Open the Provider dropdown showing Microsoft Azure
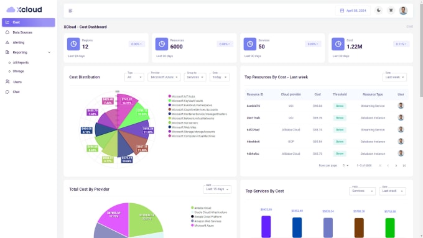 point(164,77)
